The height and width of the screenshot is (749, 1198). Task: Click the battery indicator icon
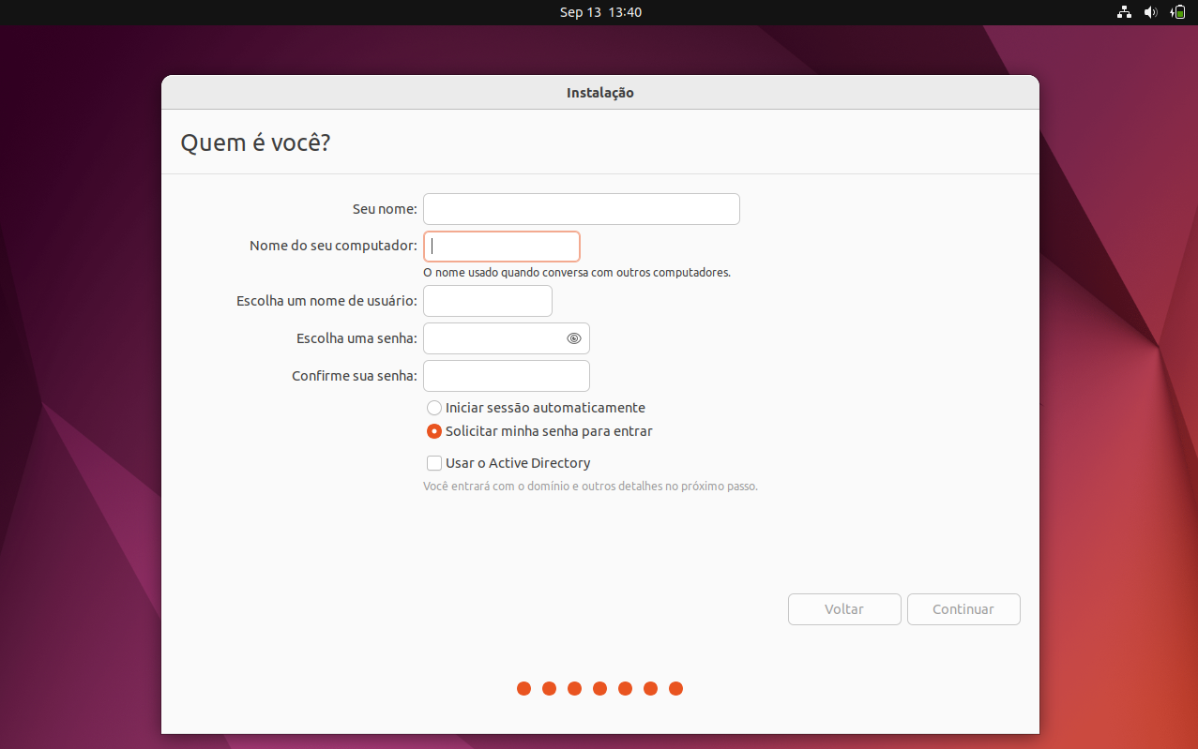click(x=1178, y=12)
